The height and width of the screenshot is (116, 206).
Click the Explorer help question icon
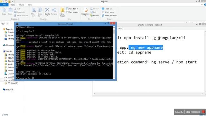coord(205,5)
